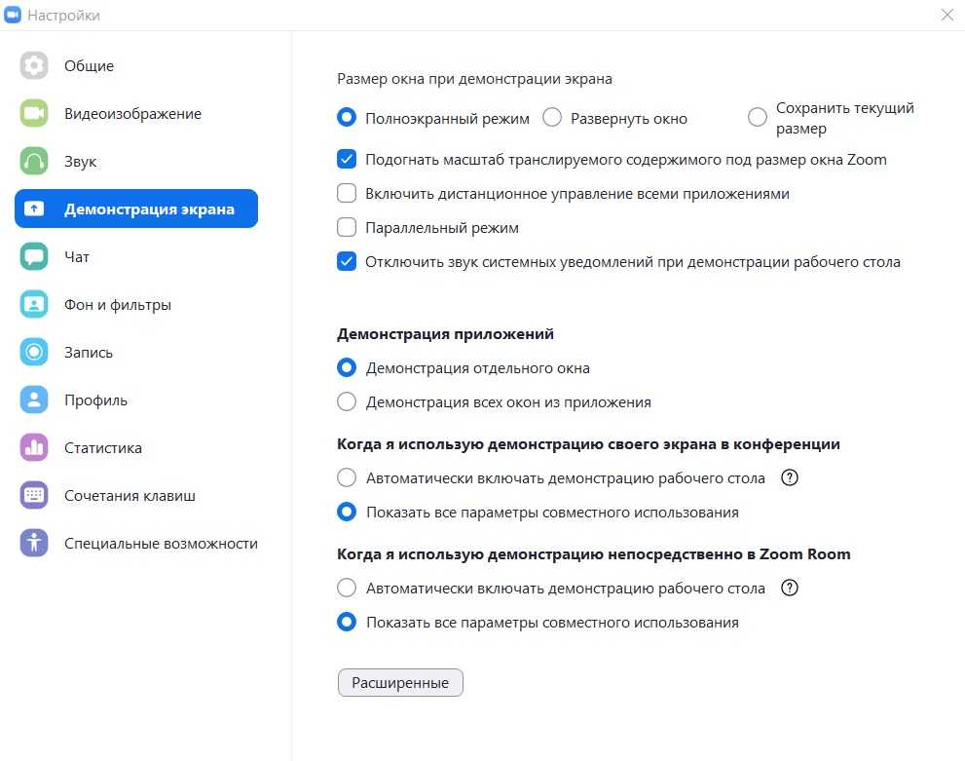Screen dimensions: 965x761
Task: Disable scaling shared content to Zoom window
Action: point(347,160)
